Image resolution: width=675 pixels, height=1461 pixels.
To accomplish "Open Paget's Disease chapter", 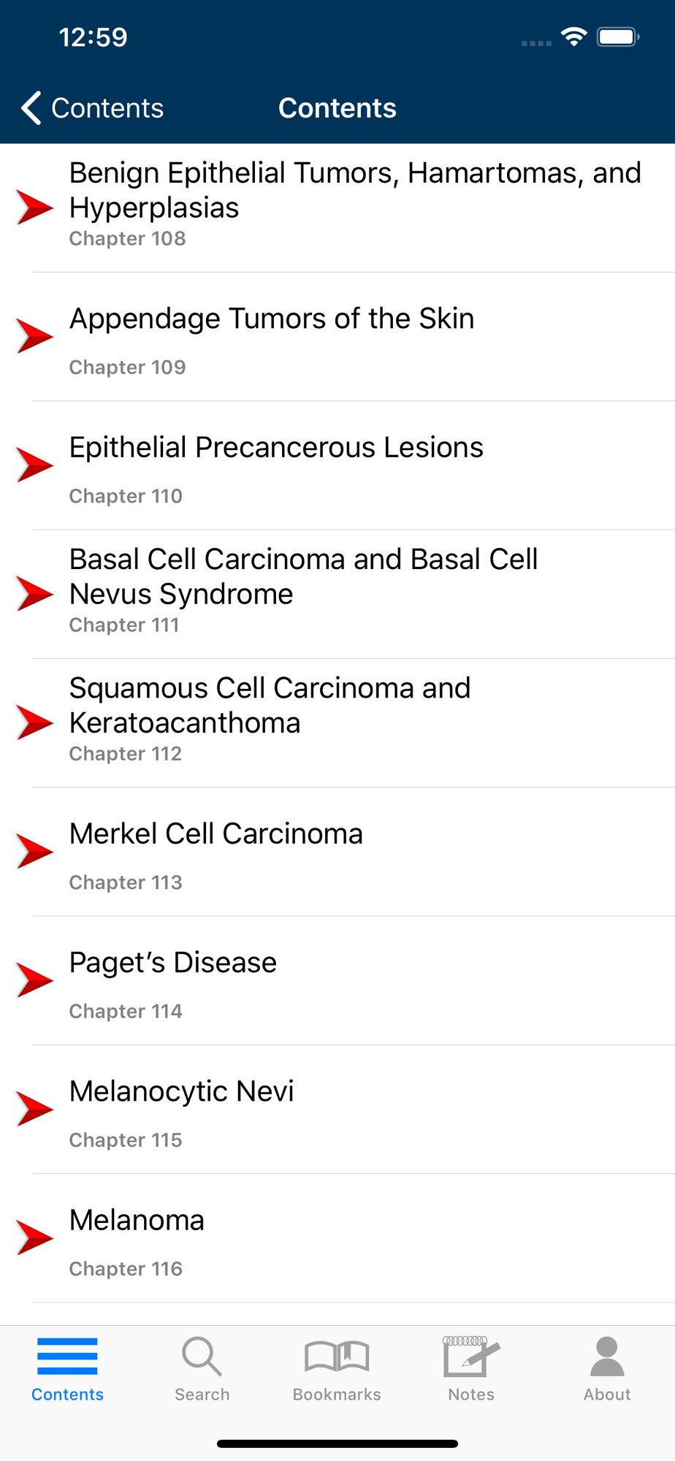I will [x=173, y=963].
